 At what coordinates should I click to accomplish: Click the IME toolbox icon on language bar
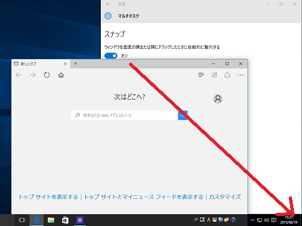pos(227,220)
